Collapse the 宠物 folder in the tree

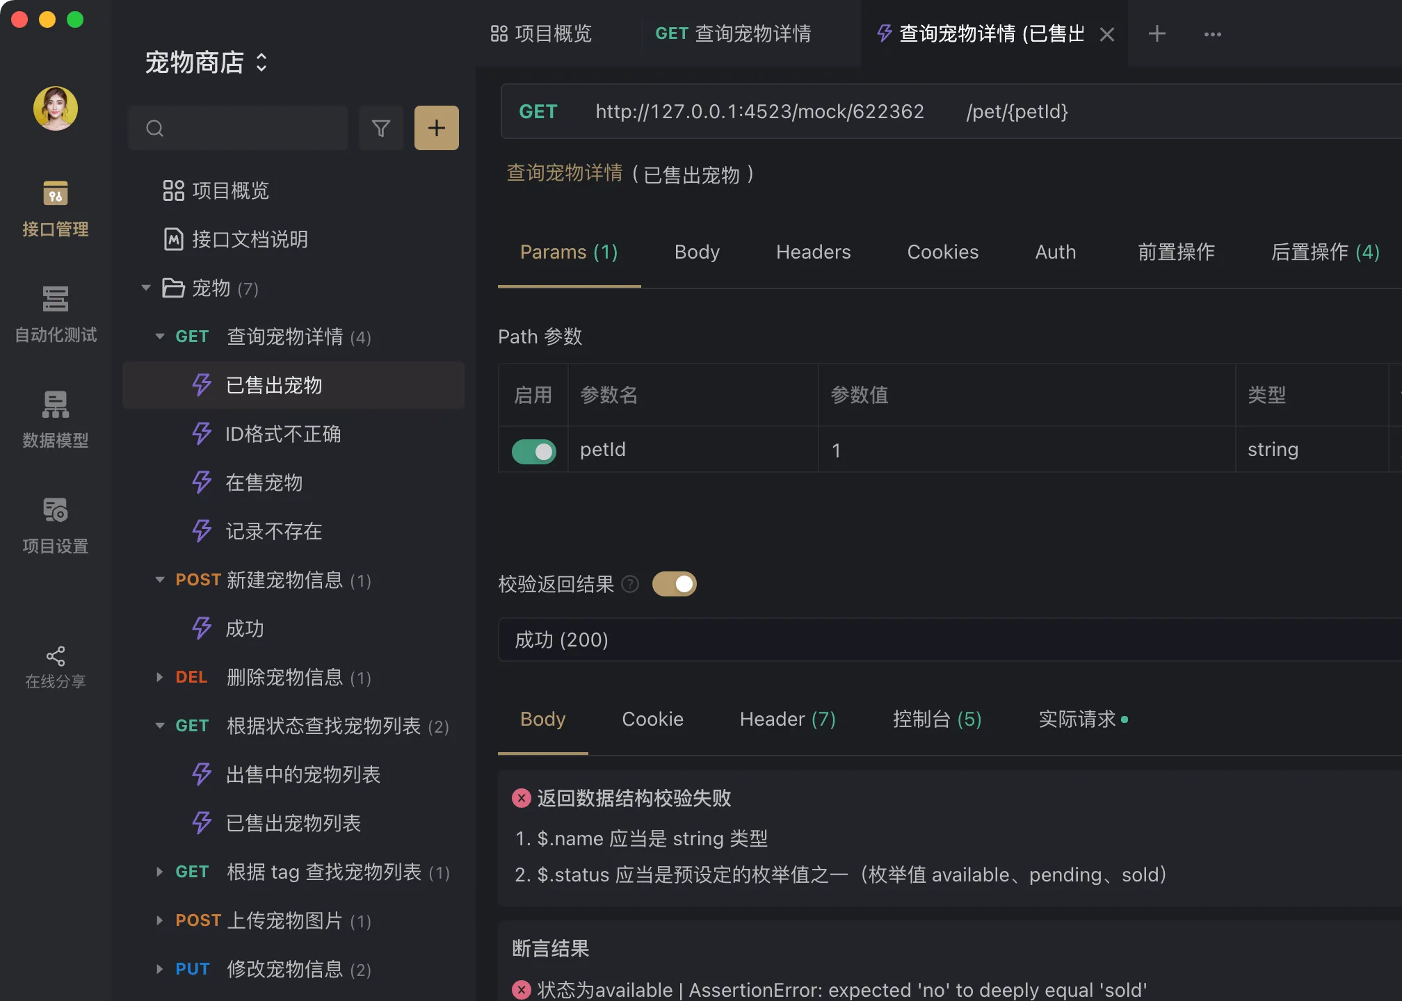coord(146,288)
